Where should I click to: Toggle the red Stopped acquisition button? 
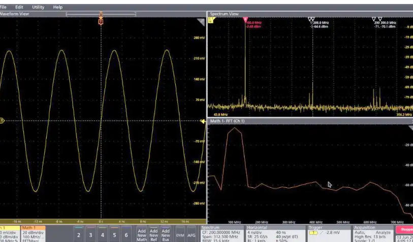pos(404,230)
